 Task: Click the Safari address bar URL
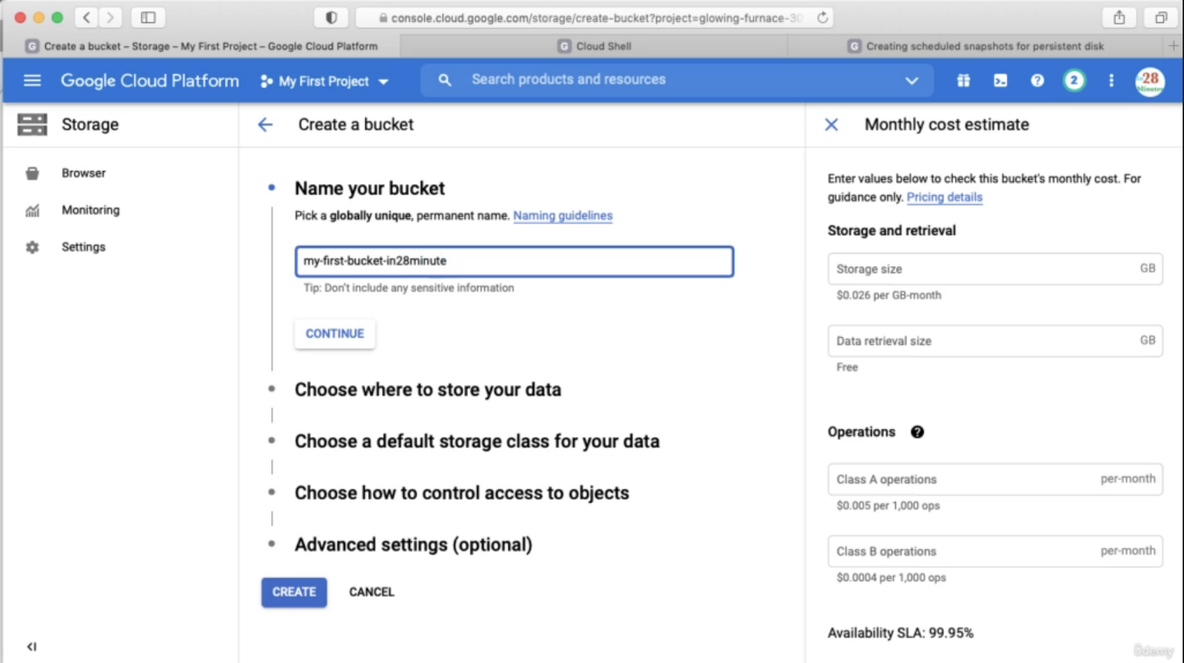(596, 18)
